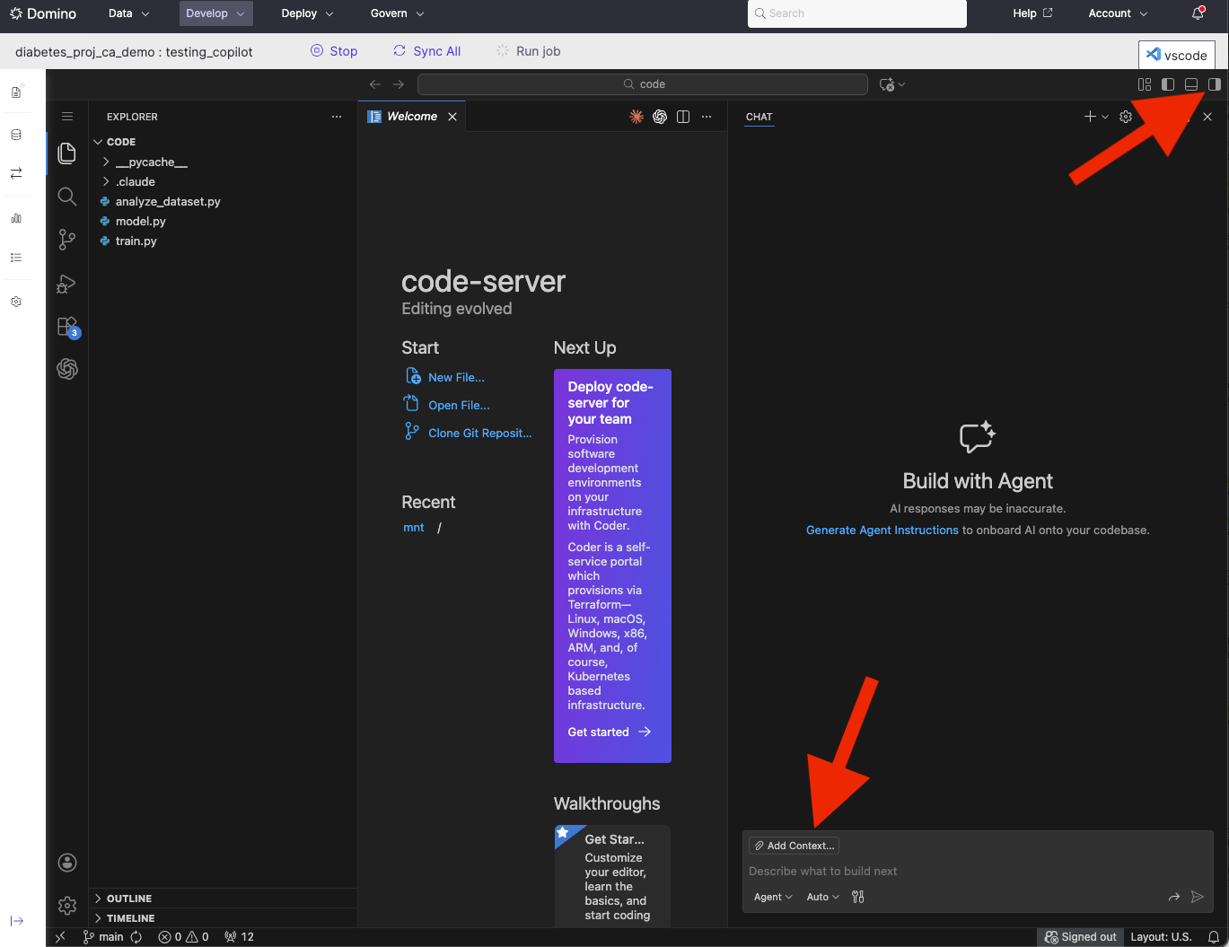Viewport: 1229px width, 947px height.
Task: Click the Open File... link
Action: click(x=459, y=406)
